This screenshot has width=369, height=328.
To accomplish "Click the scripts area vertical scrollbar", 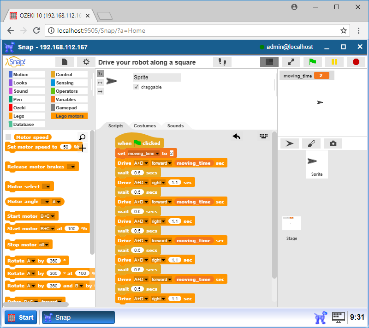I will click(274, 205).
